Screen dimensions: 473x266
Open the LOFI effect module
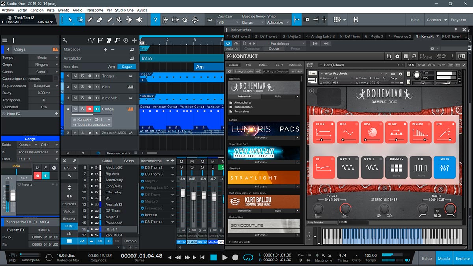(348, 132)
